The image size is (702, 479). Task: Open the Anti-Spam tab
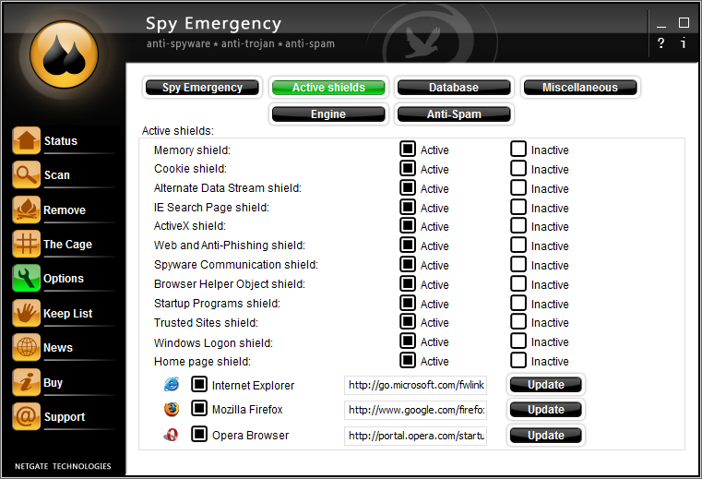pyautogui.click(x=454, y=114)
